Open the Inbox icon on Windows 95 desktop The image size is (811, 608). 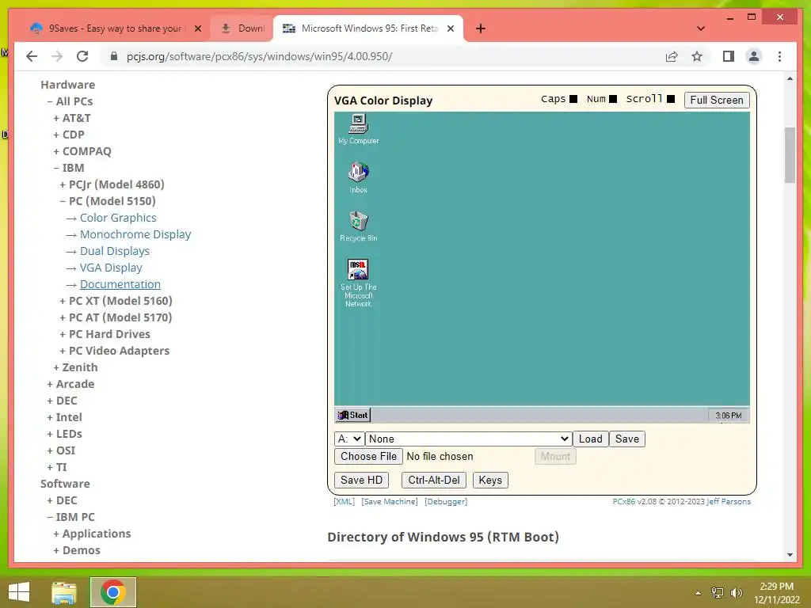[358, 178]
